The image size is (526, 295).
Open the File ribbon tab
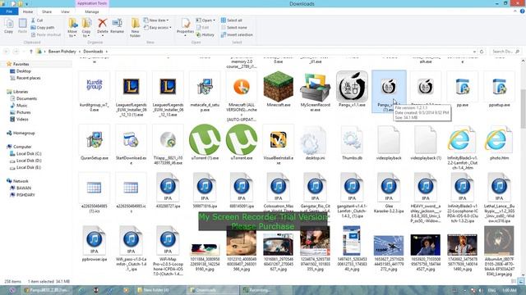9,11
